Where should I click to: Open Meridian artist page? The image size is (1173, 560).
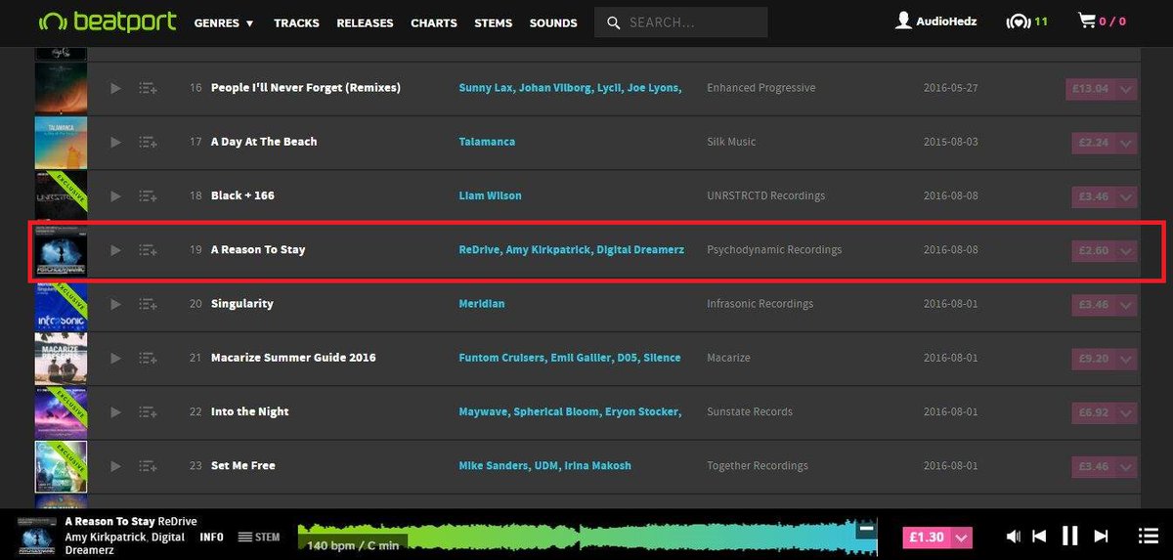tap(482, 304)
